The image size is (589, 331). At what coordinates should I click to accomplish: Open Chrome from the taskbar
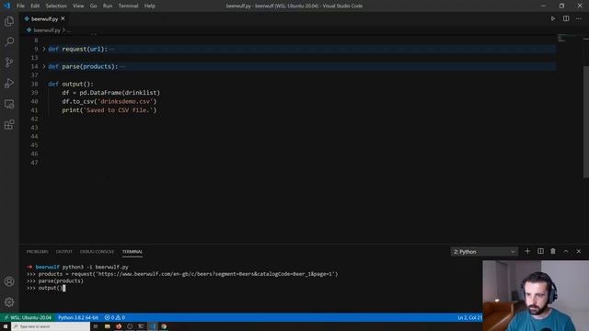pyautogui.click(x=164, y=326)
